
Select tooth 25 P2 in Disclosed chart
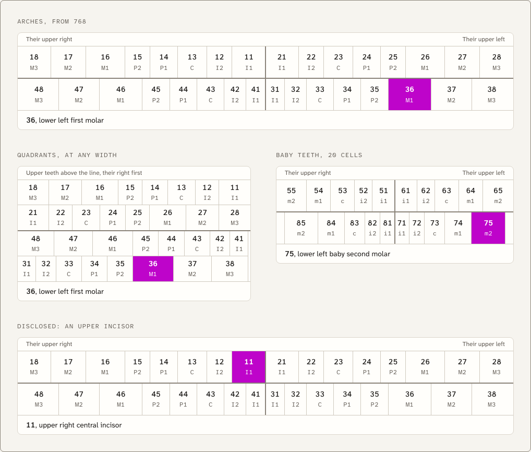(x=393, y=367)
